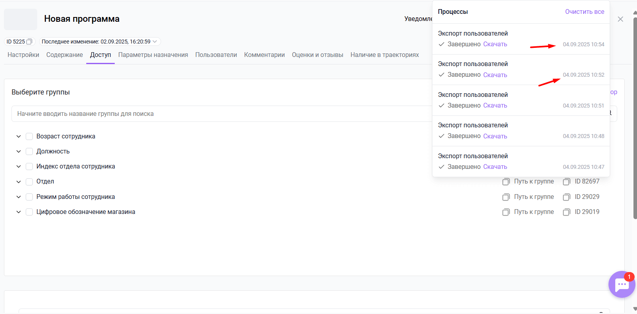Expand the Режим работы сотрудника tree item

click(19, 197)
